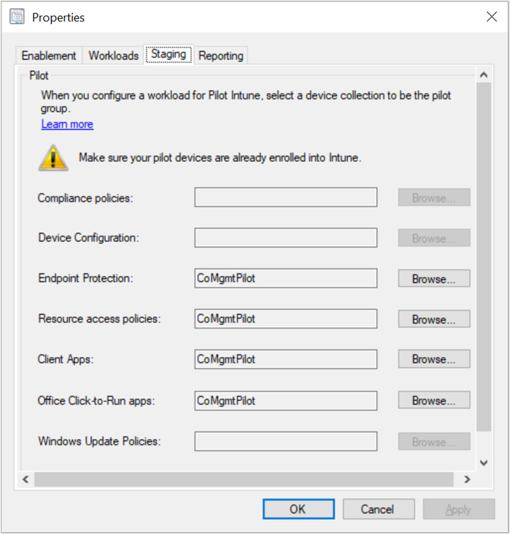
Task: Click Cancel to discard changes
Action: (x=378, y=509)
